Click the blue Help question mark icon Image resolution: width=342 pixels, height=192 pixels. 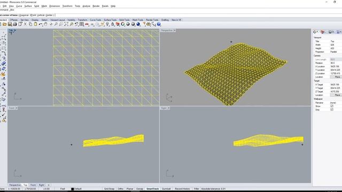point(159,25)
